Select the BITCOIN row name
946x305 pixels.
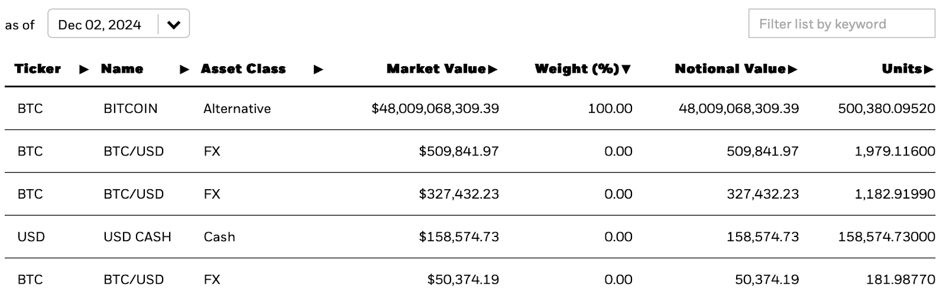130,109
